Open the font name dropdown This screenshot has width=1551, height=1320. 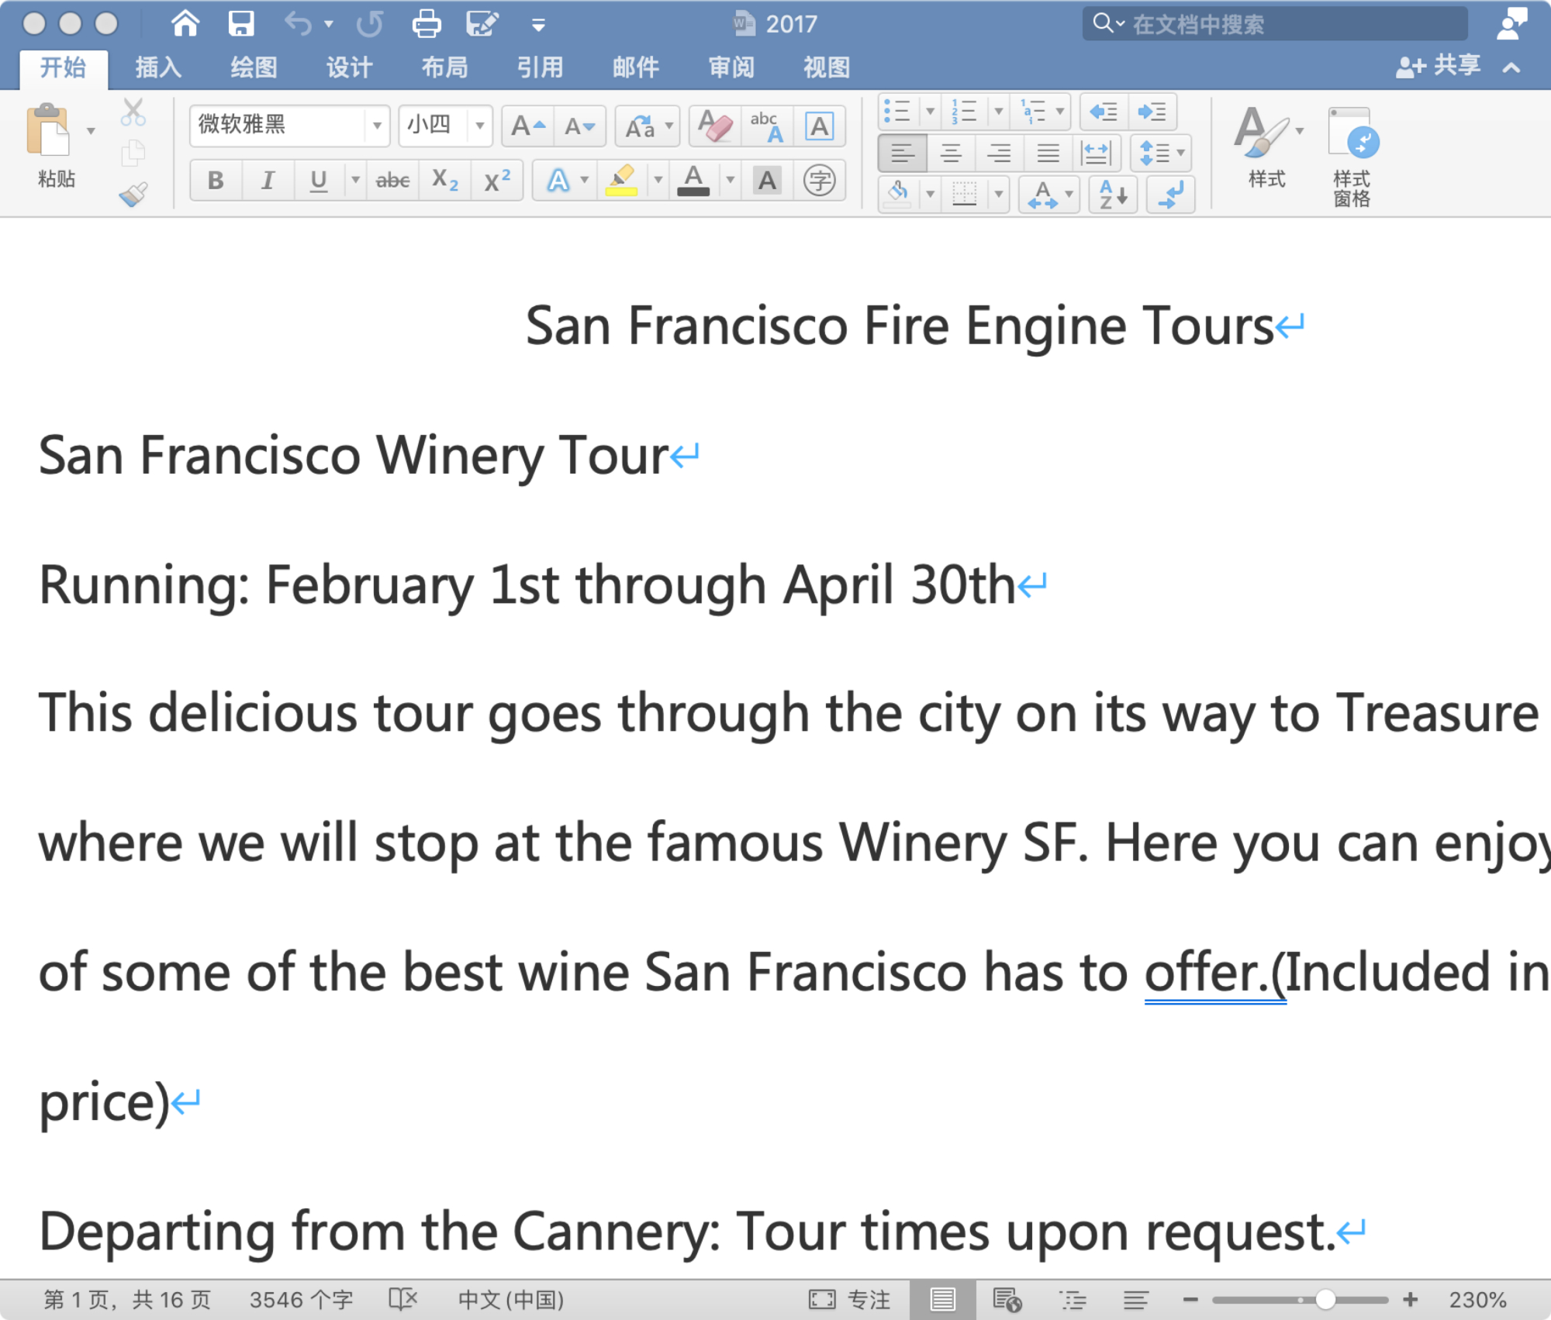tap(377, 126)
